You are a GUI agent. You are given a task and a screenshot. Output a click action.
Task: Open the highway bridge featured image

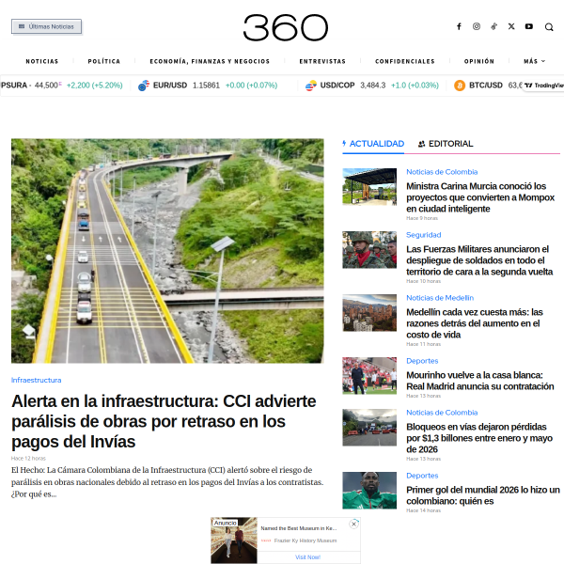coord(167,251)
